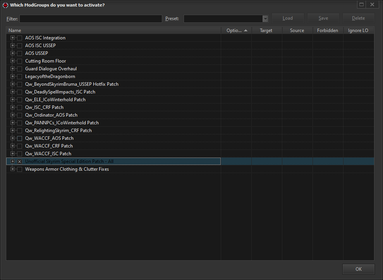383x280 pixels.
Task: Close the ModGroups dialog
Action: 372,4
